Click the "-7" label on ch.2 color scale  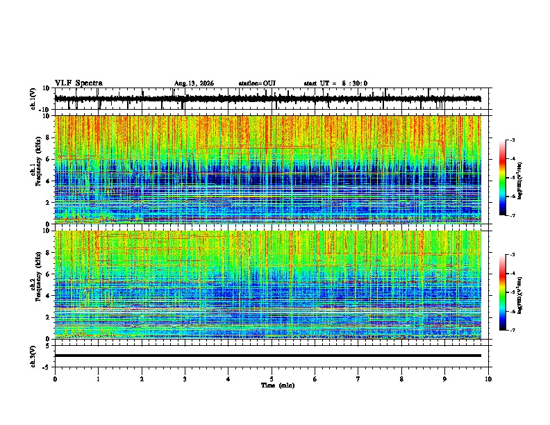point(512,330)
